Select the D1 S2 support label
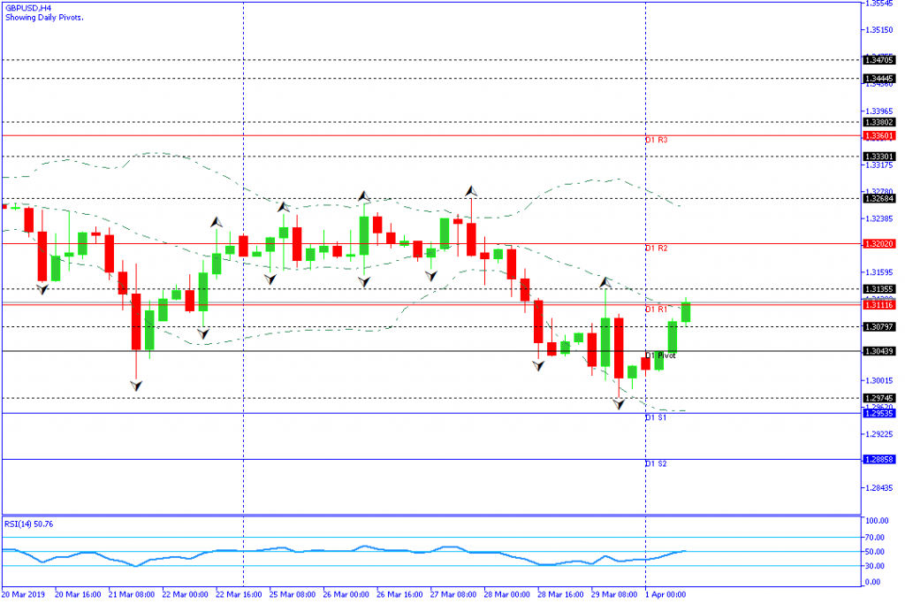This screenshot has width=905, height=604. (656, 463)
